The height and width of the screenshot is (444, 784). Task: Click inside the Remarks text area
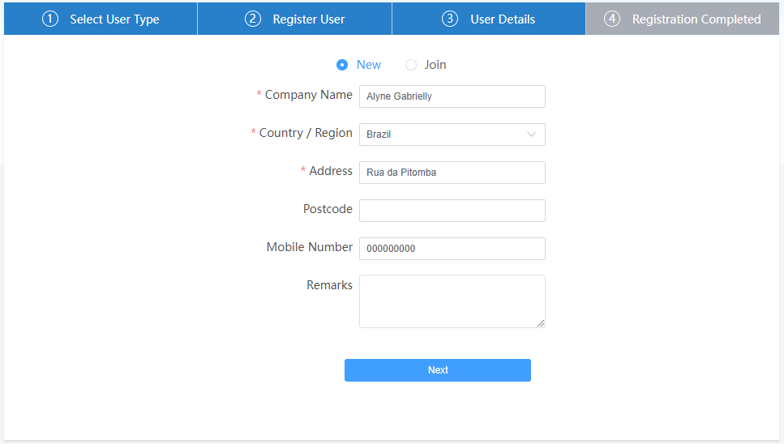pyautogui.click(x=452, y=301)
